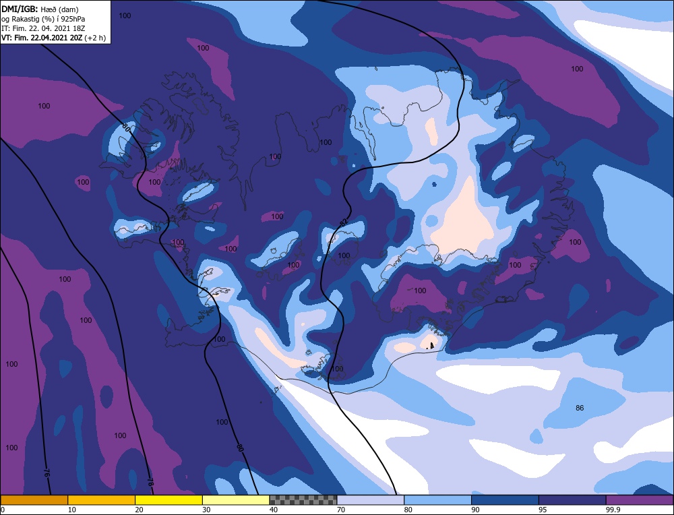The height and width of the screenshot is (515, 674).
Task: Click the dark navy 95–99.9 legend swatch
Action: click(x=572, y=499)
